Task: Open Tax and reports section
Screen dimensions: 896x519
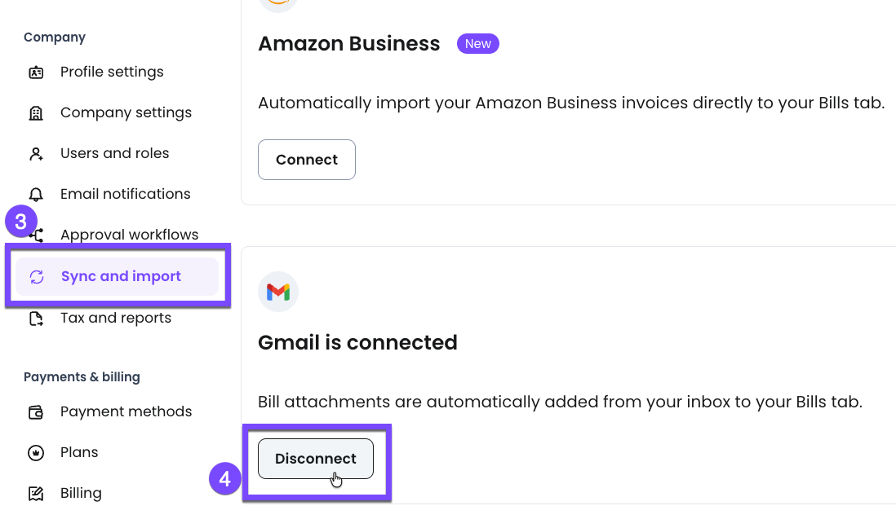Action: 116,318
